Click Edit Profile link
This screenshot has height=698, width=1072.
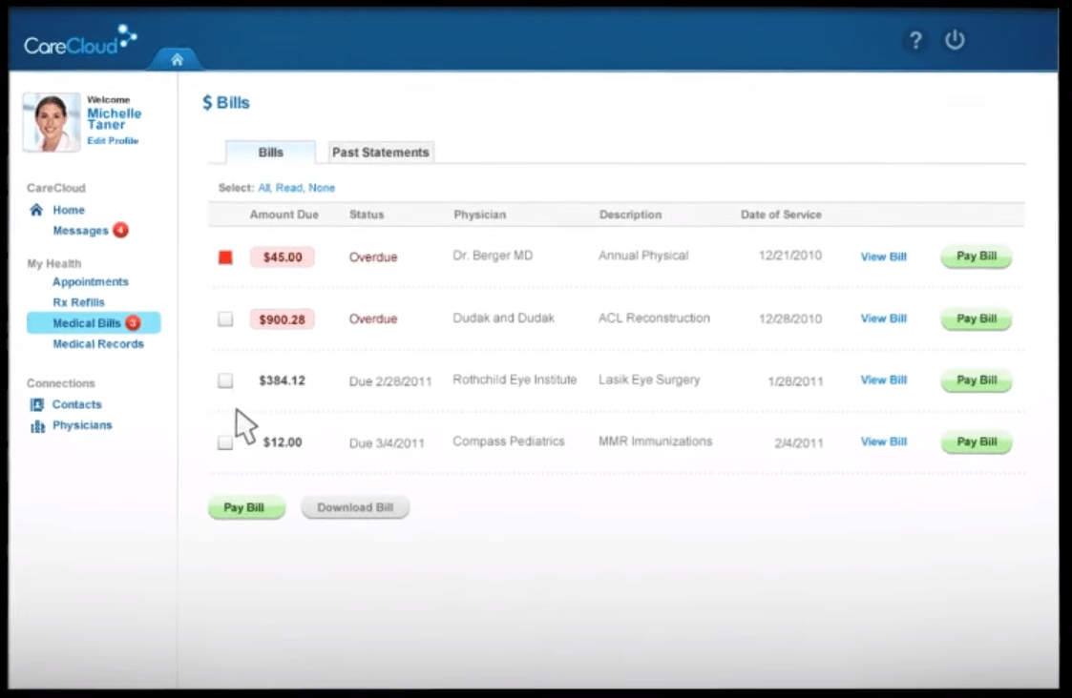point(113,141)
